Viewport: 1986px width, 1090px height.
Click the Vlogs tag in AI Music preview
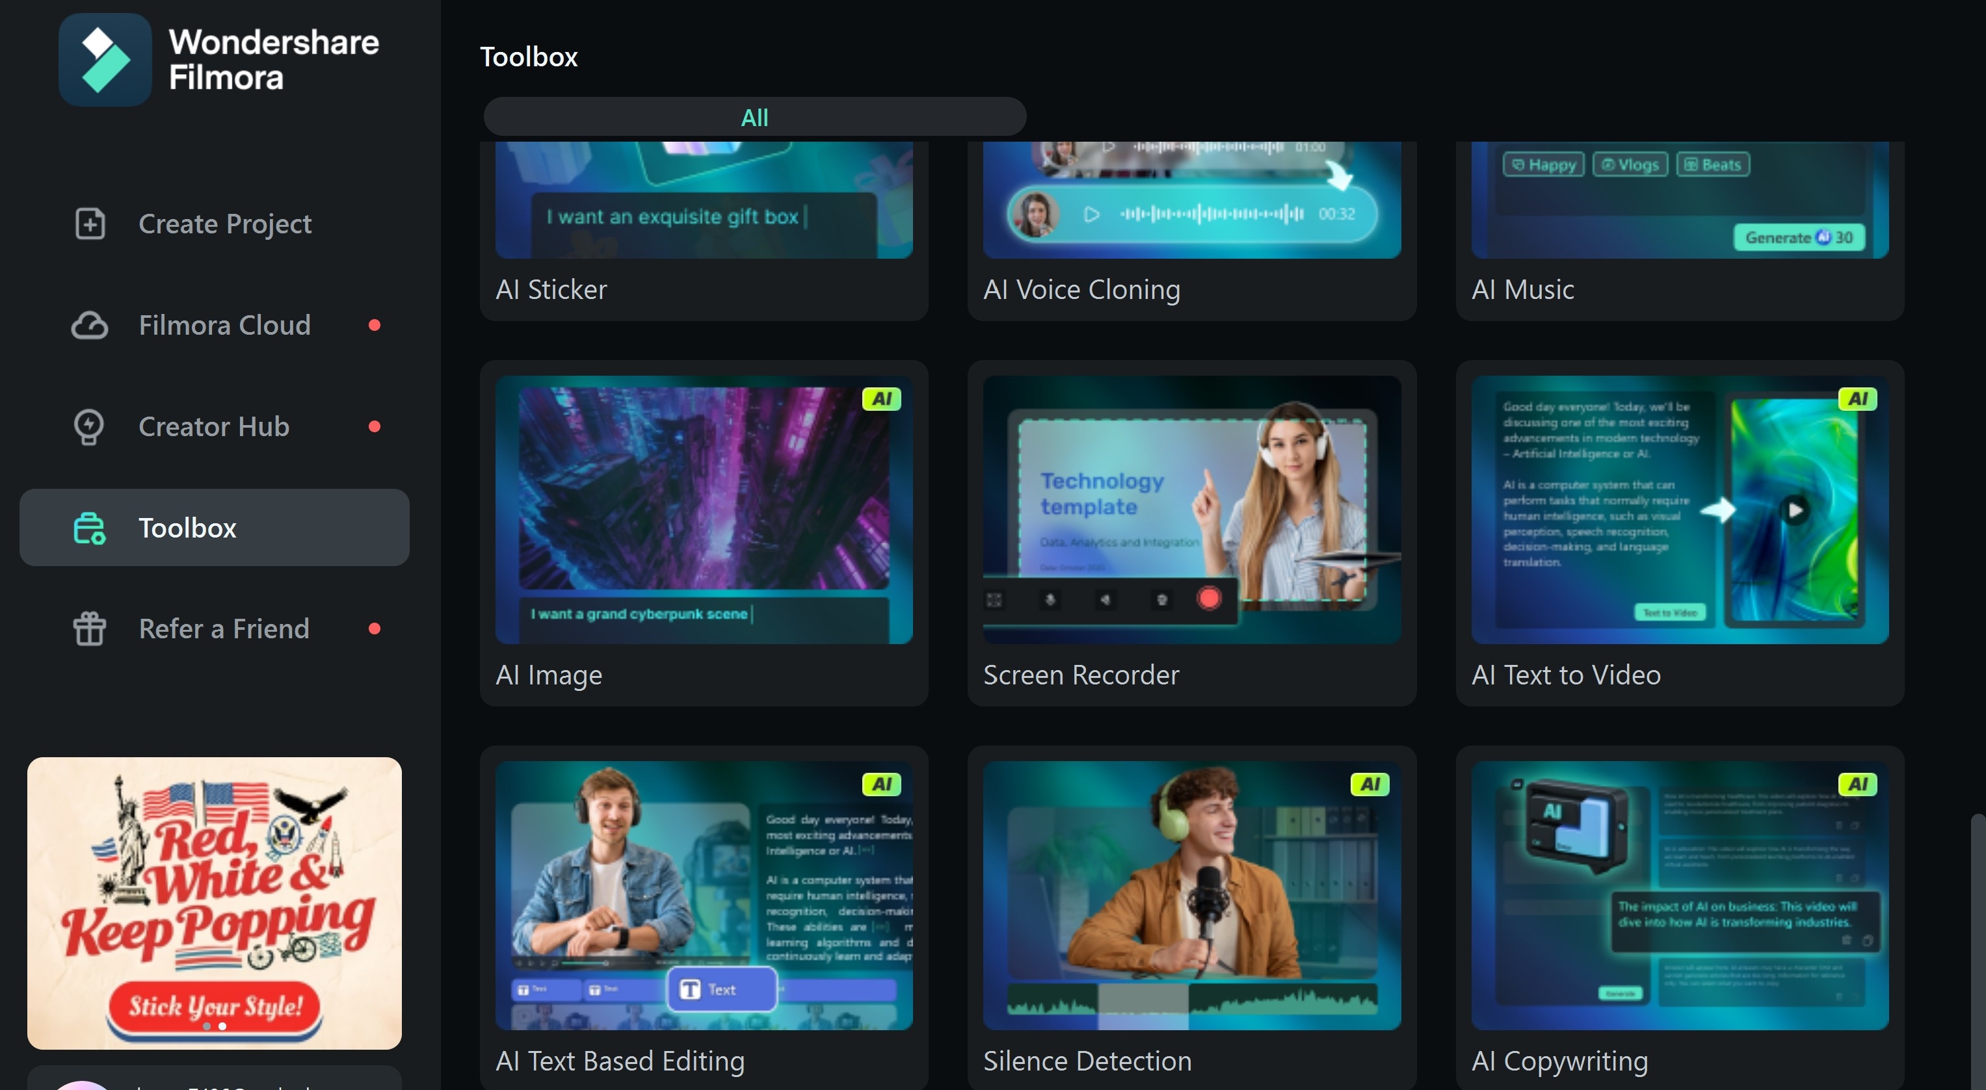tap(1630, 165)
